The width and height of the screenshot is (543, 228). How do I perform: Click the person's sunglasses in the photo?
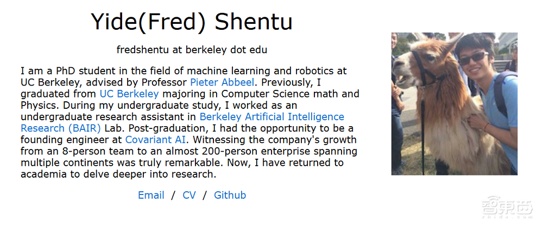pyautogui.click(x=473, y=57)
